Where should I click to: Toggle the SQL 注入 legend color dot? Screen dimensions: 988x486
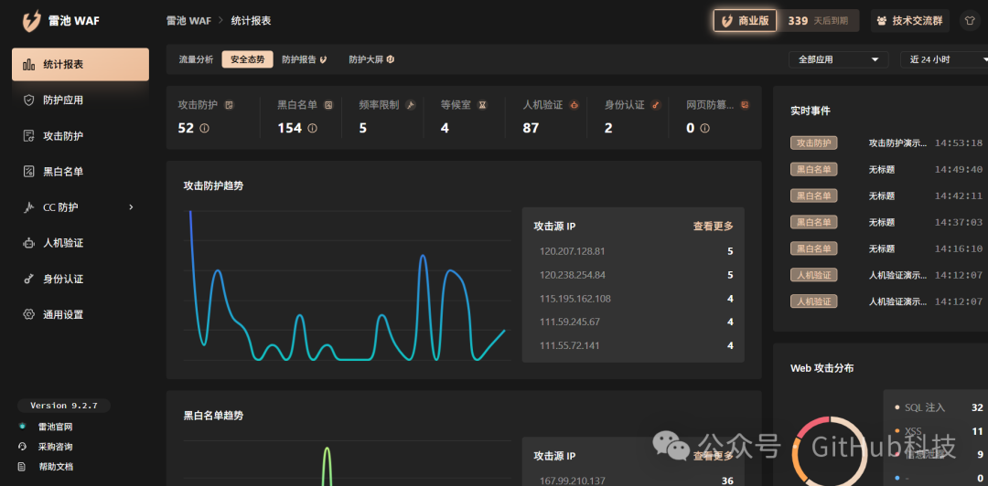897,407
